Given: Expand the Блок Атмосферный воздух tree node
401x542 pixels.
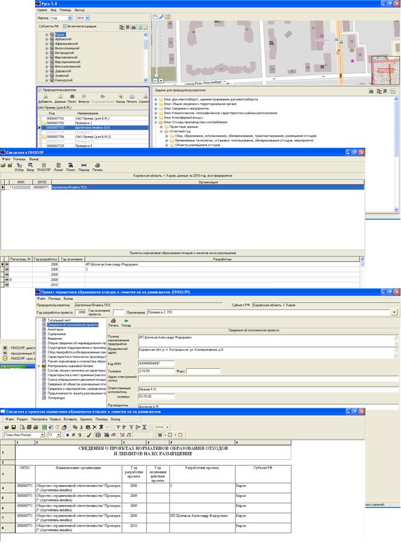Looking at the screenshot, I should (x=156, y=116).
